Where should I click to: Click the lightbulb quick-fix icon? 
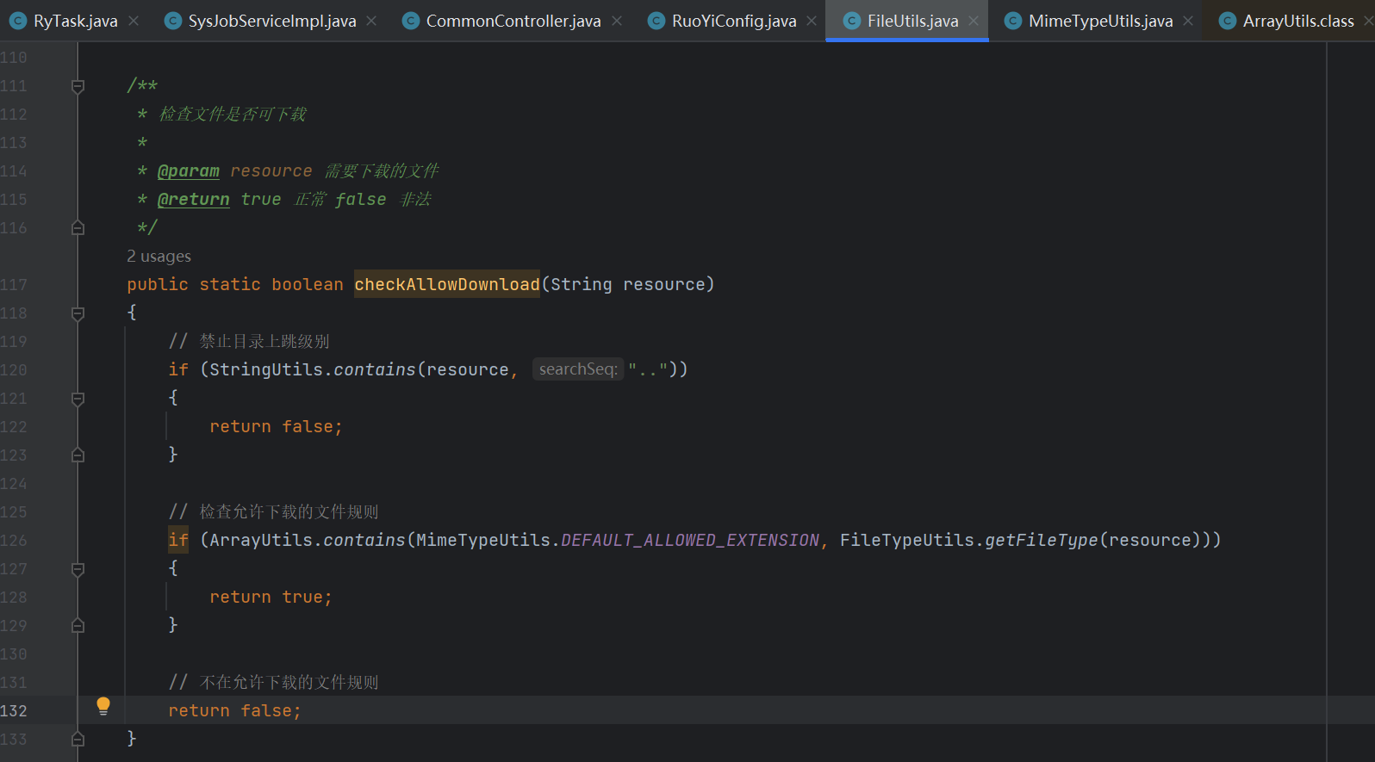coord(103,707)
